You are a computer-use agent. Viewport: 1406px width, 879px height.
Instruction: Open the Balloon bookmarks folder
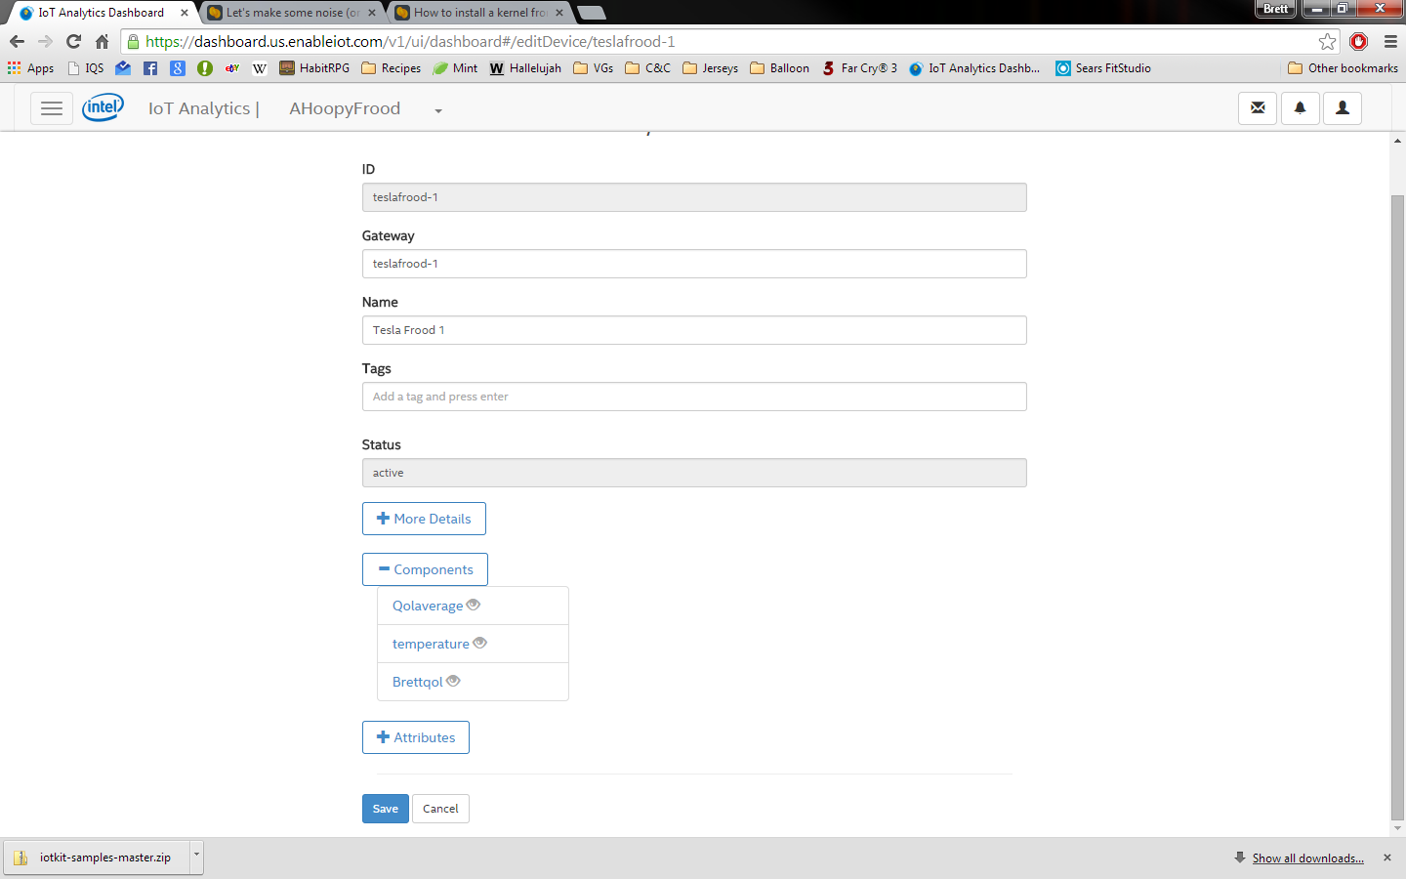780,68
